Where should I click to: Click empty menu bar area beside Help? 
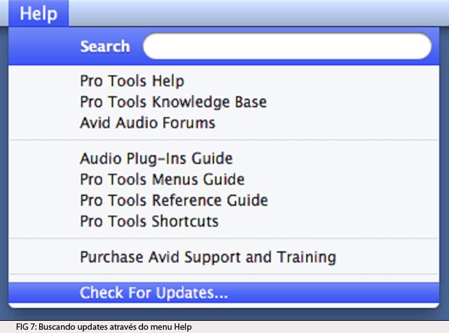pos(258,13)
